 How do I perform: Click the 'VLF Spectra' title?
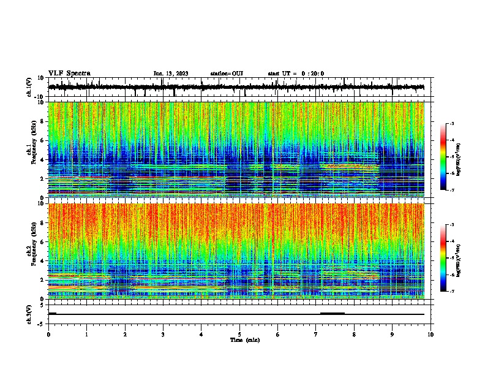pyautogui.click(x=69, y=74)
